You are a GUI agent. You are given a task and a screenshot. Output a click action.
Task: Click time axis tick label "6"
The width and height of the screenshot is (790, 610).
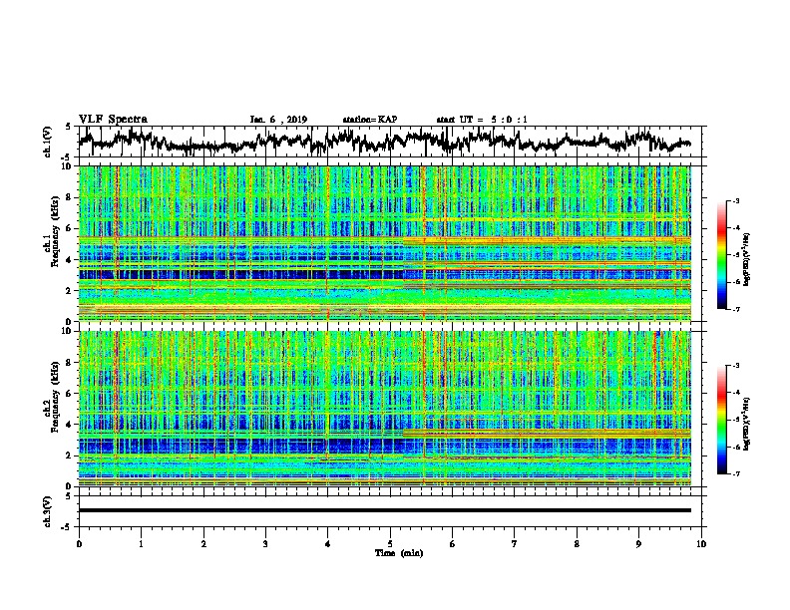click(x=453, y=544)
